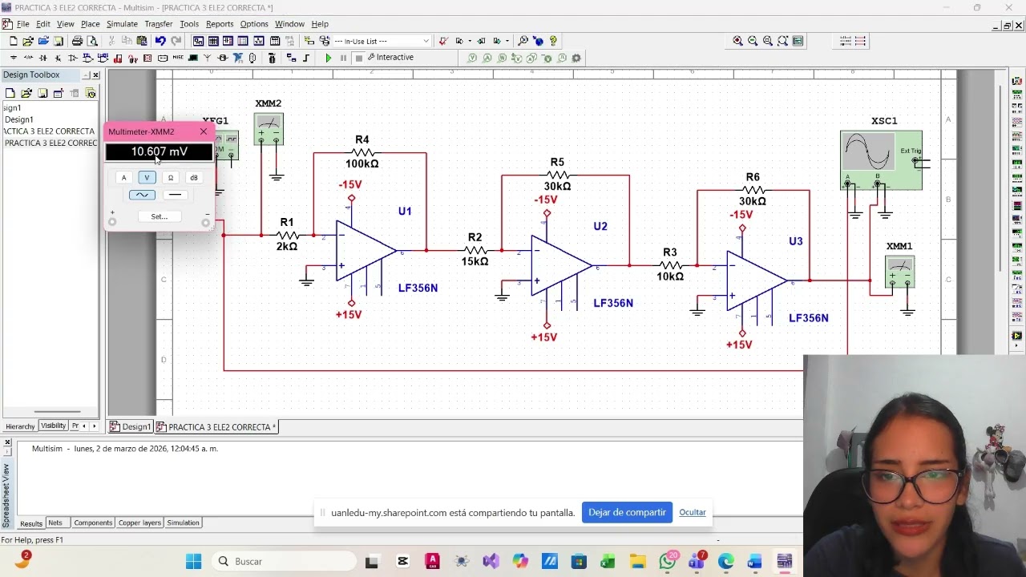Click the zoom in magnifier icon
The width and height of the screenshot is (1026, 577).
click(x=737, y=41)
